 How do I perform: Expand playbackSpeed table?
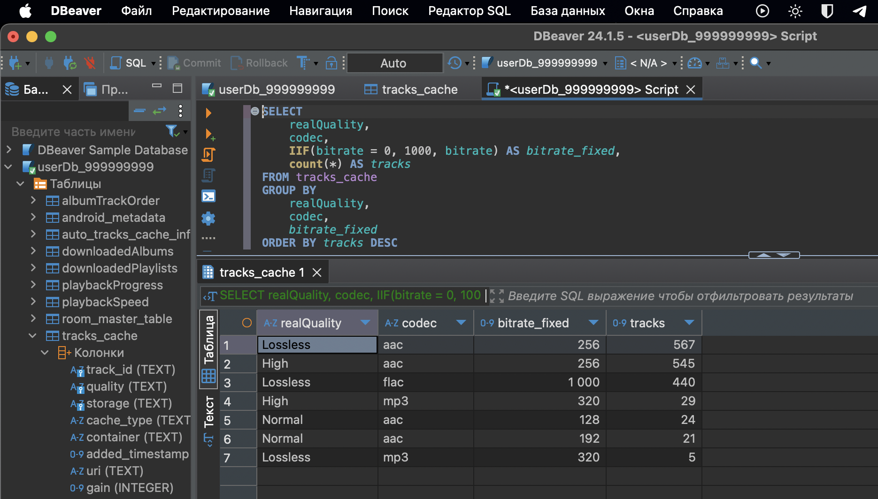[33, 302]
